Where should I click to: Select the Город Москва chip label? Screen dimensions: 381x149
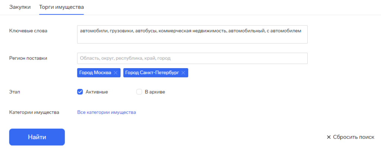point(95,73)
